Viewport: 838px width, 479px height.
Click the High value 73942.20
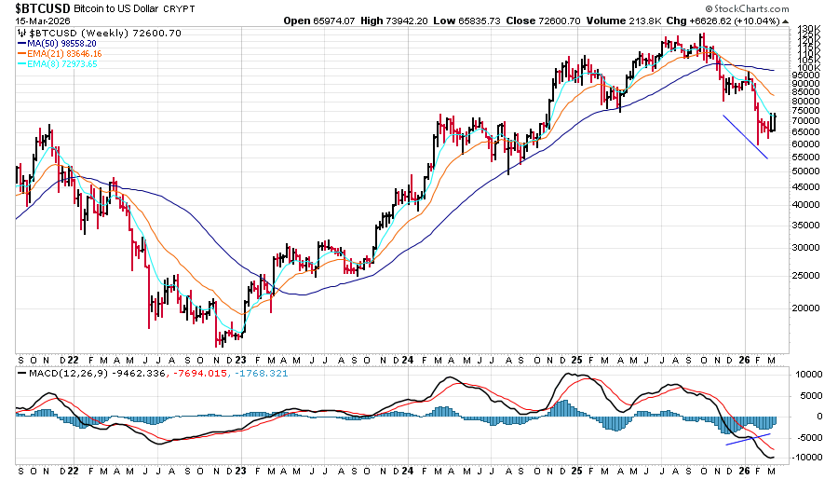pyautogui.click(x=407, y=21)
